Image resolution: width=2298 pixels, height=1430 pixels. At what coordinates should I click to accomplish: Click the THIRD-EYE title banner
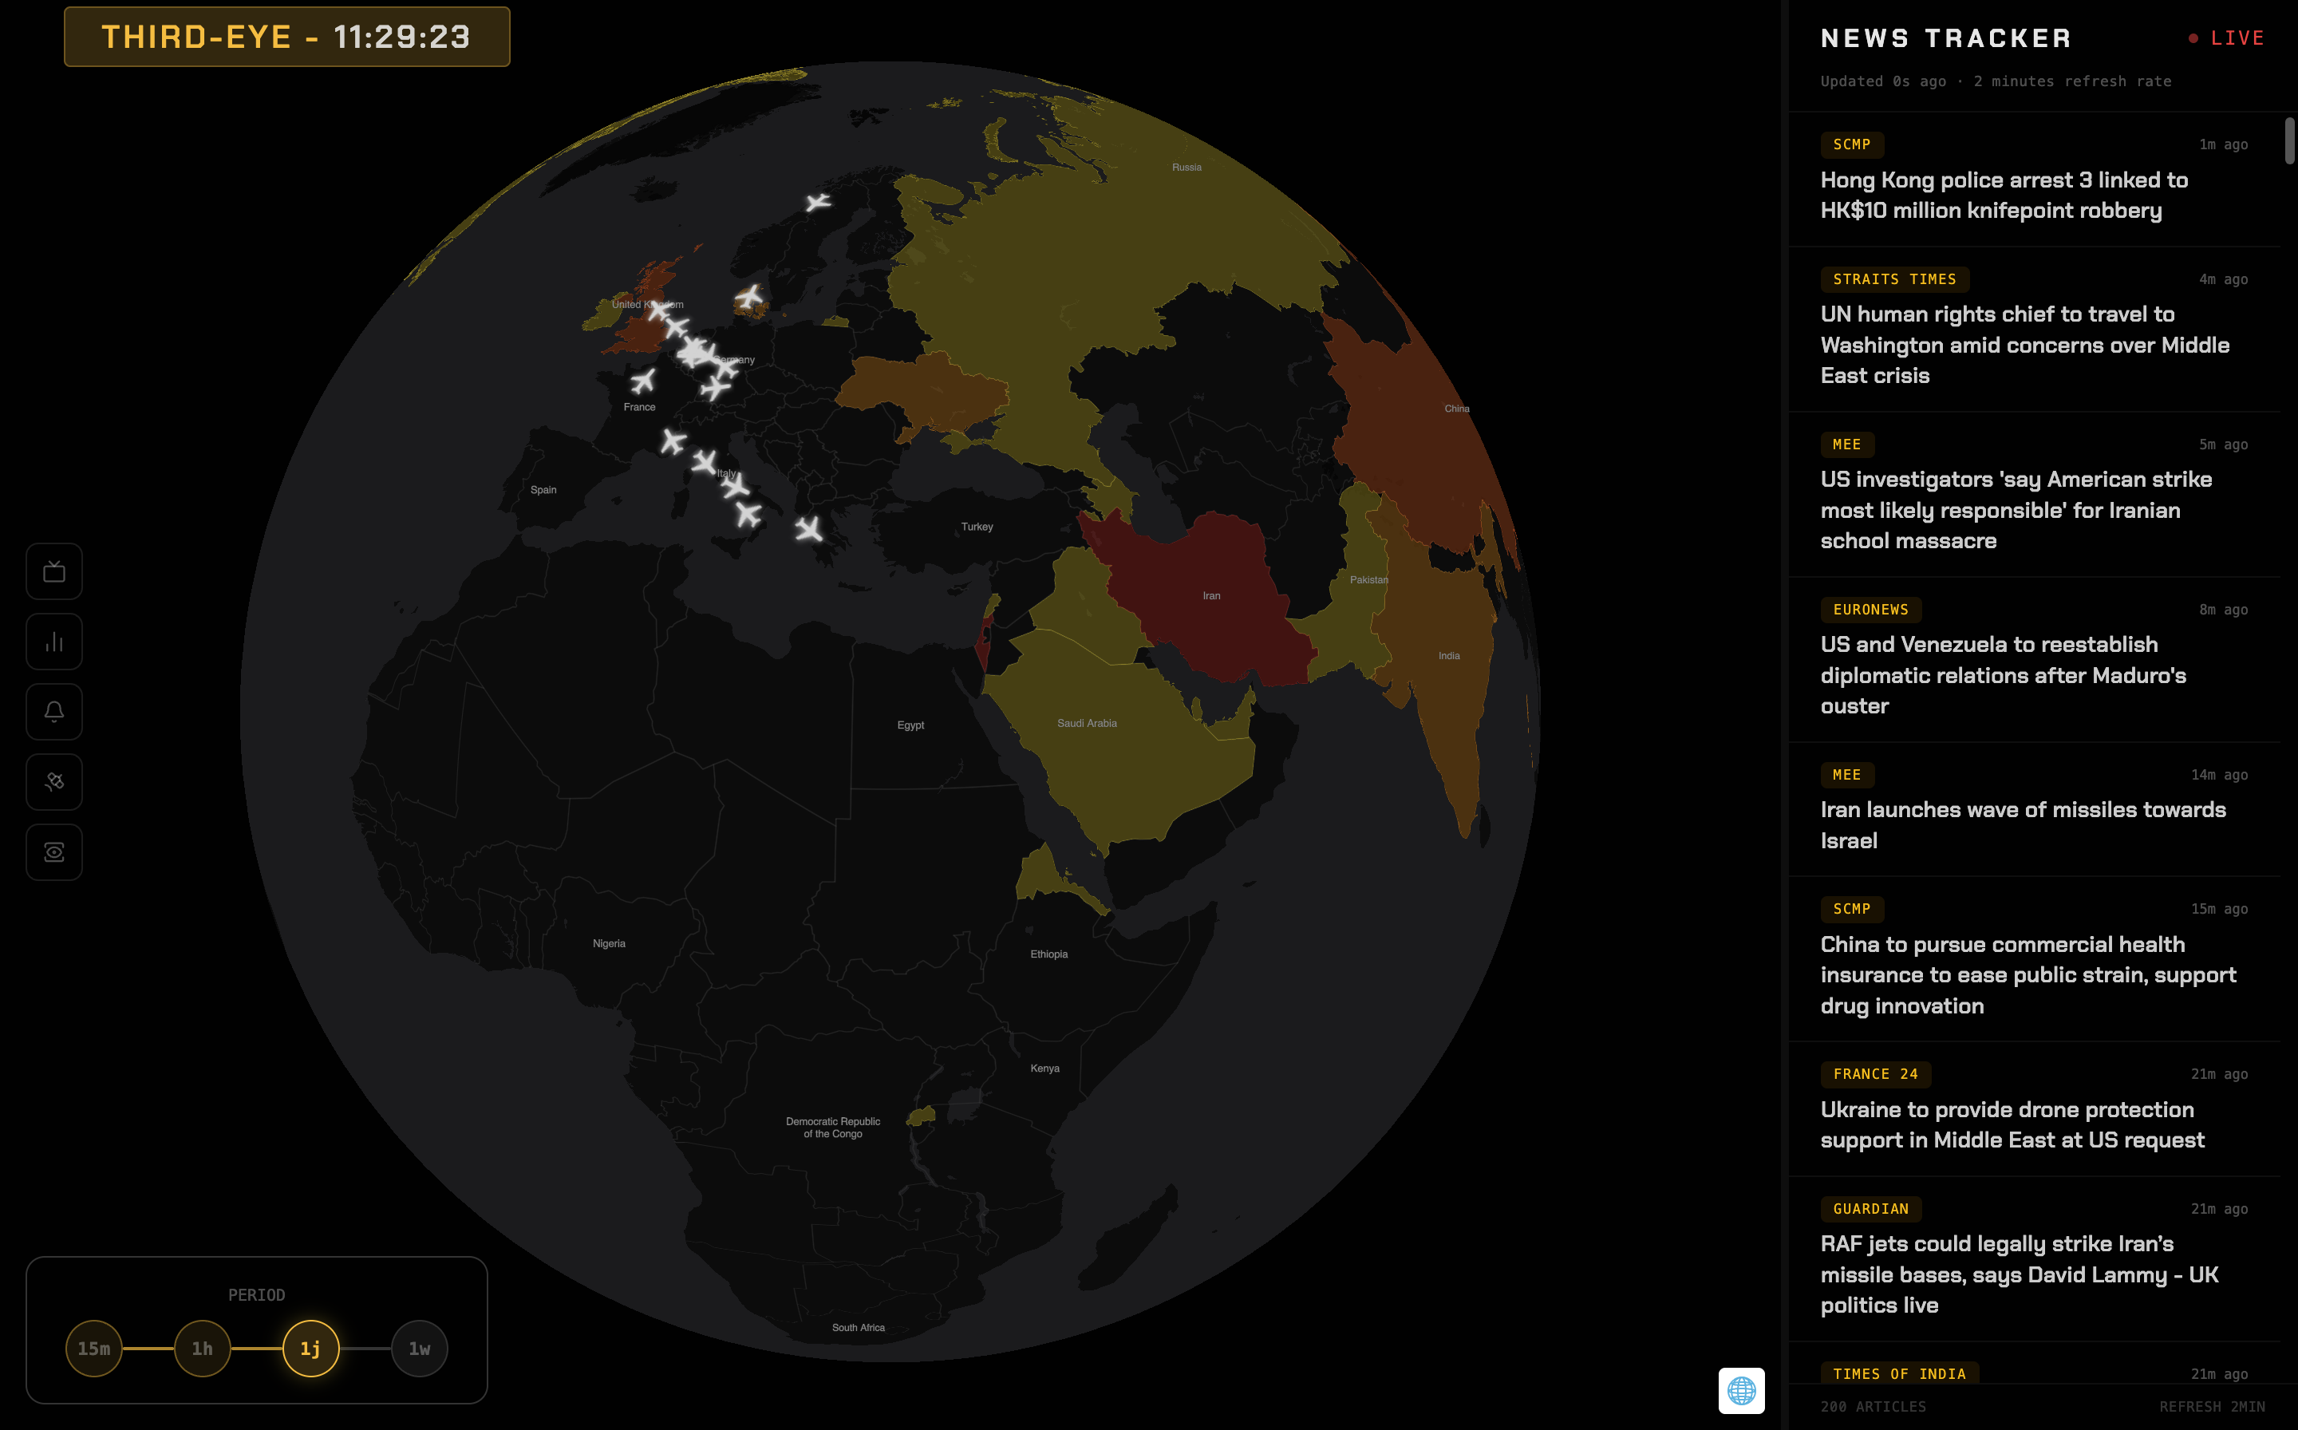point(286,37)
